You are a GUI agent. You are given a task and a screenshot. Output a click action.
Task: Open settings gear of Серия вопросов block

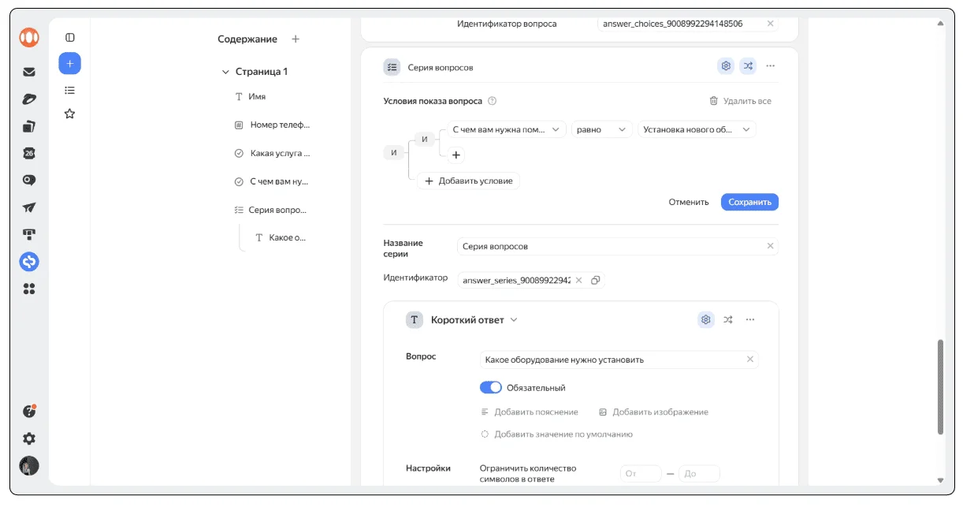point(726,66)
